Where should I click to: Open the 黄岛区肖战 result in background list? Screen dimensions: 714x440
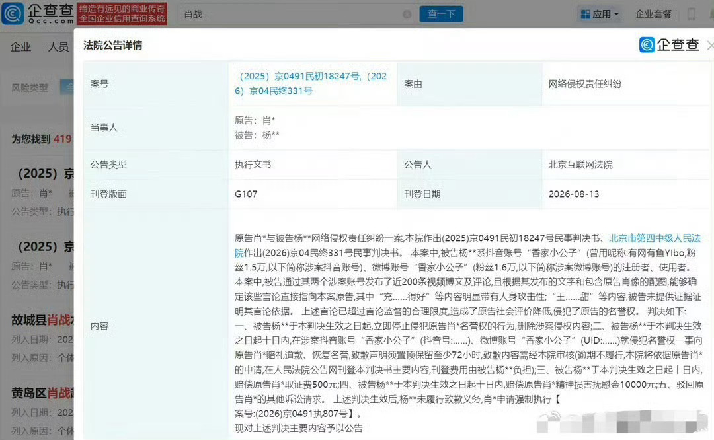(42, 393)
